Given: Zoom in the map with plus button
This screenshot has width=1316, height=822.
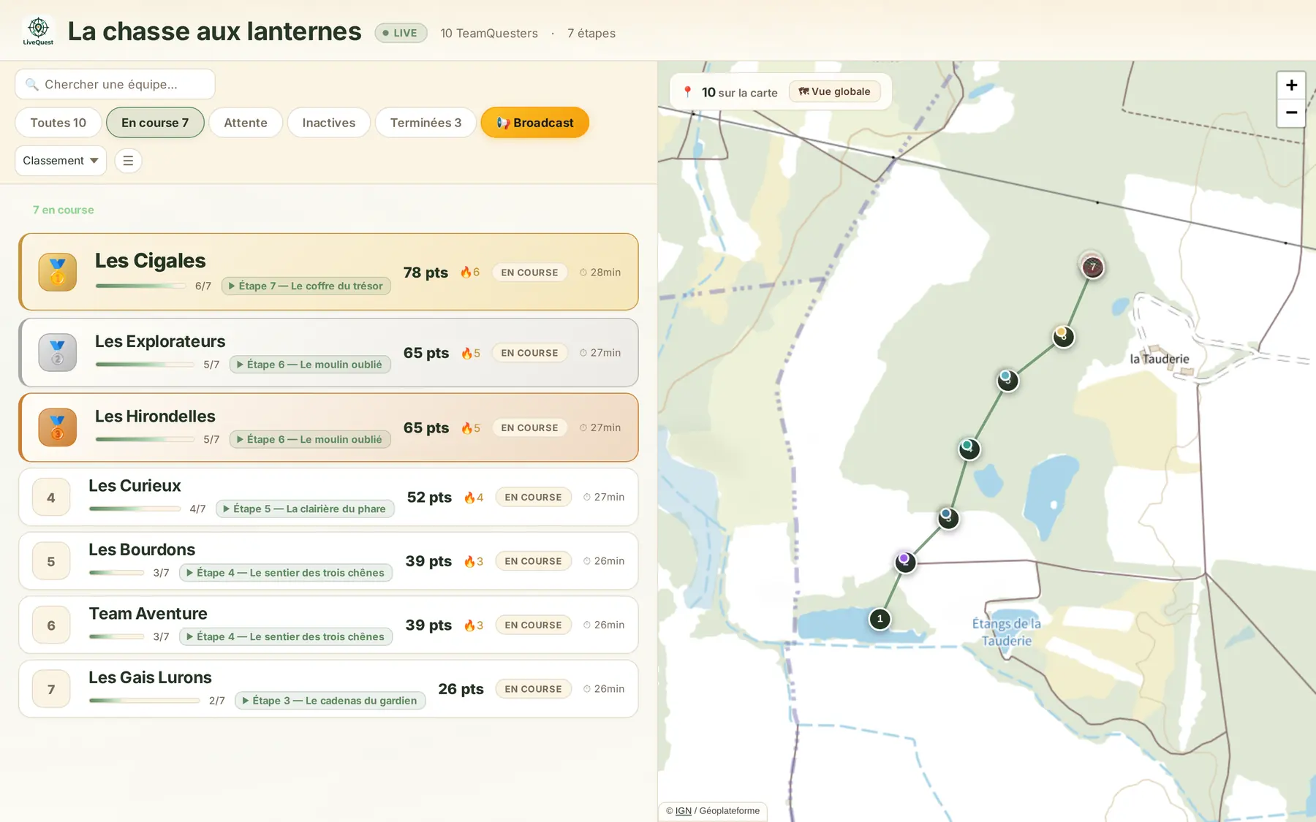Looking at the screenshot, I should [1291, 85].
